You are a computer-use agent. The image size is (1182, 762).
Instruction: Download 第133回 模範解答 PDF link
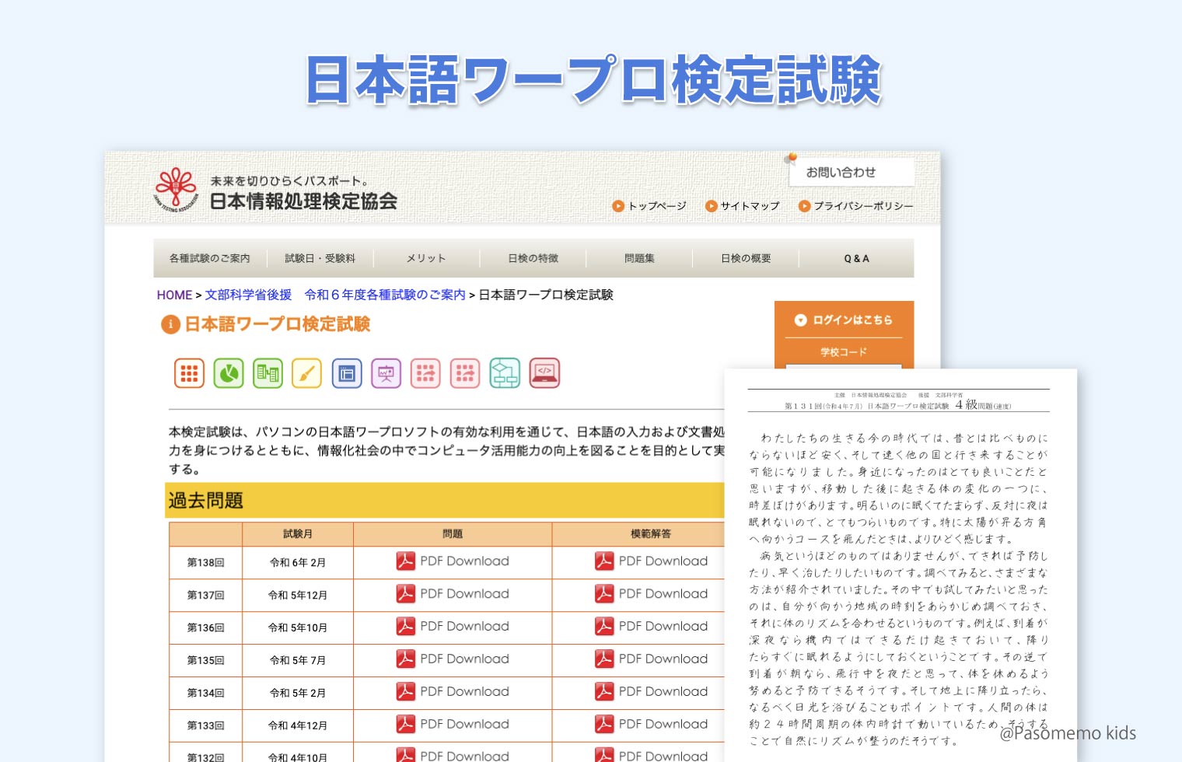tap(663, 725)
